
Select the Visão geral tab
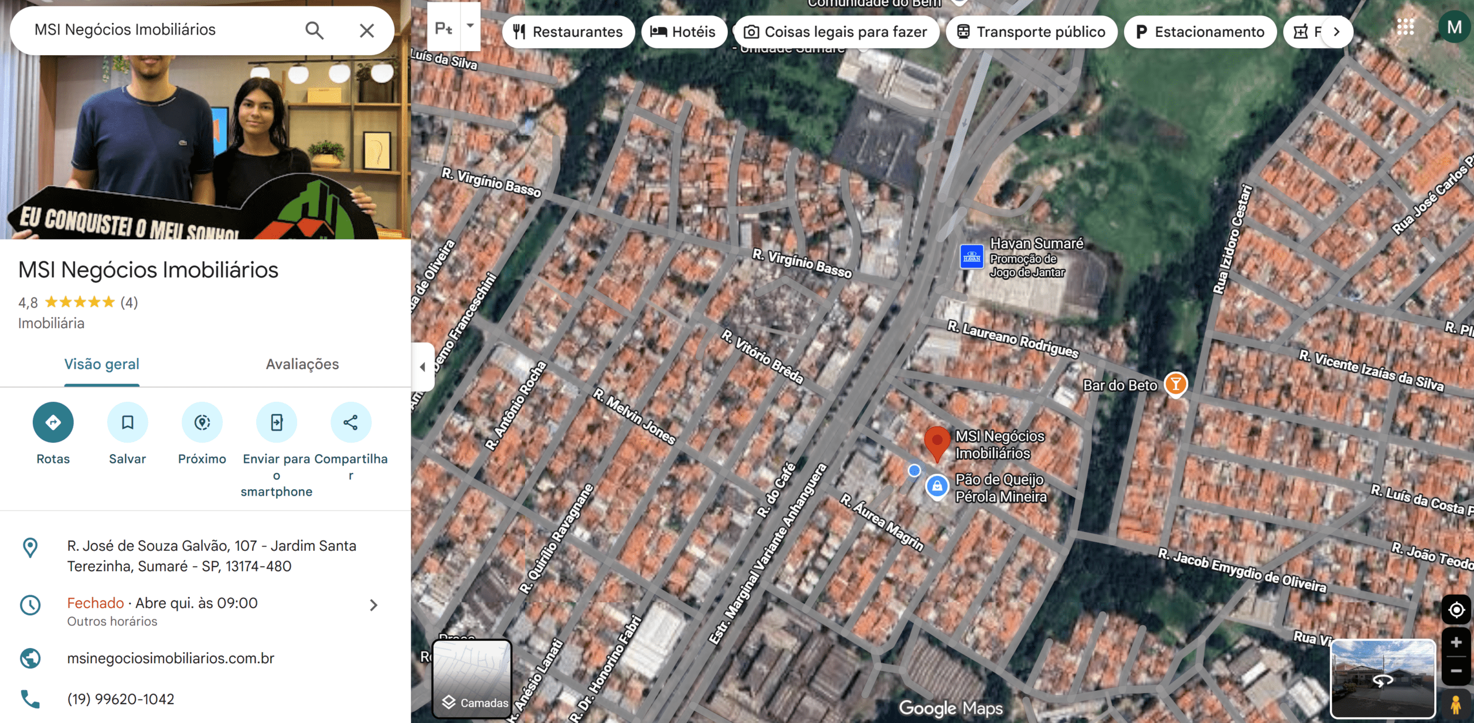coord(102,364)
